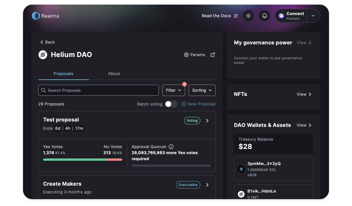
Task: Click the Approval Quorum info icon
Action: click(171, 147)
